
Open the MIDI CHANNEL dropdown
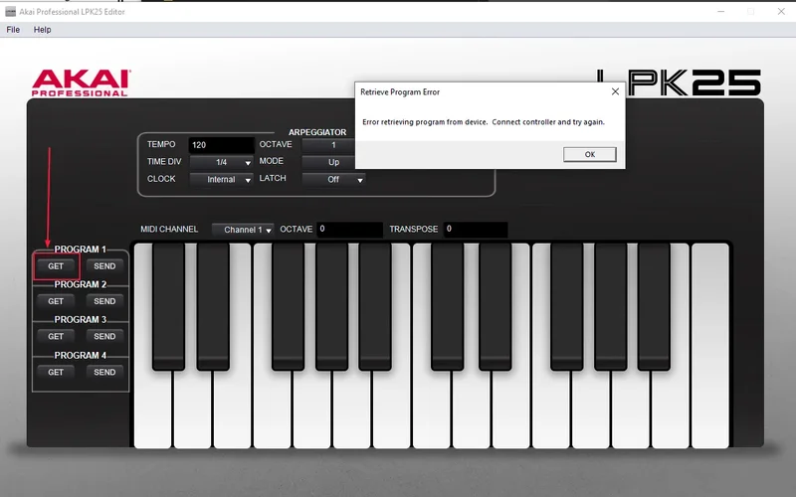[243, 230]
